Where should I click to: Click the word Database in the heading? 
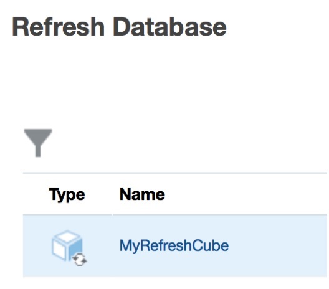(x=170, y=27)
